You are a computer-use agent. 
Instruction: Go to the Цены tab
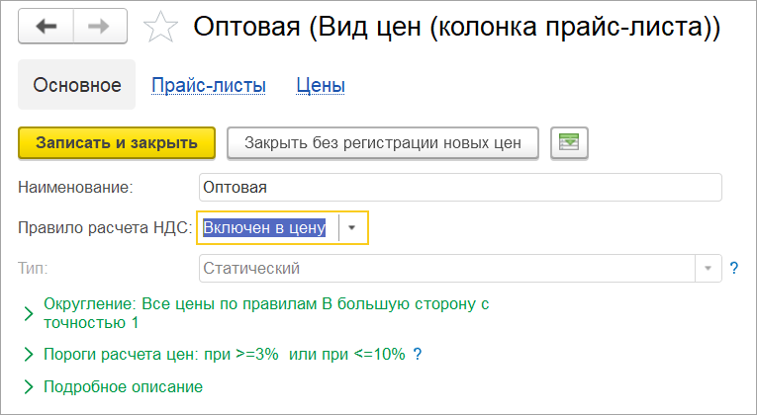(x=321, y=86)
